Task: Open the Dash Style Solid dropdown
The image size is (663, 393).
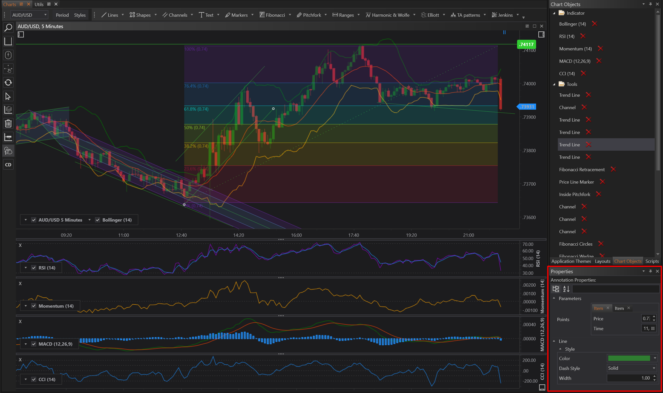Action: [x=632, y=368]
